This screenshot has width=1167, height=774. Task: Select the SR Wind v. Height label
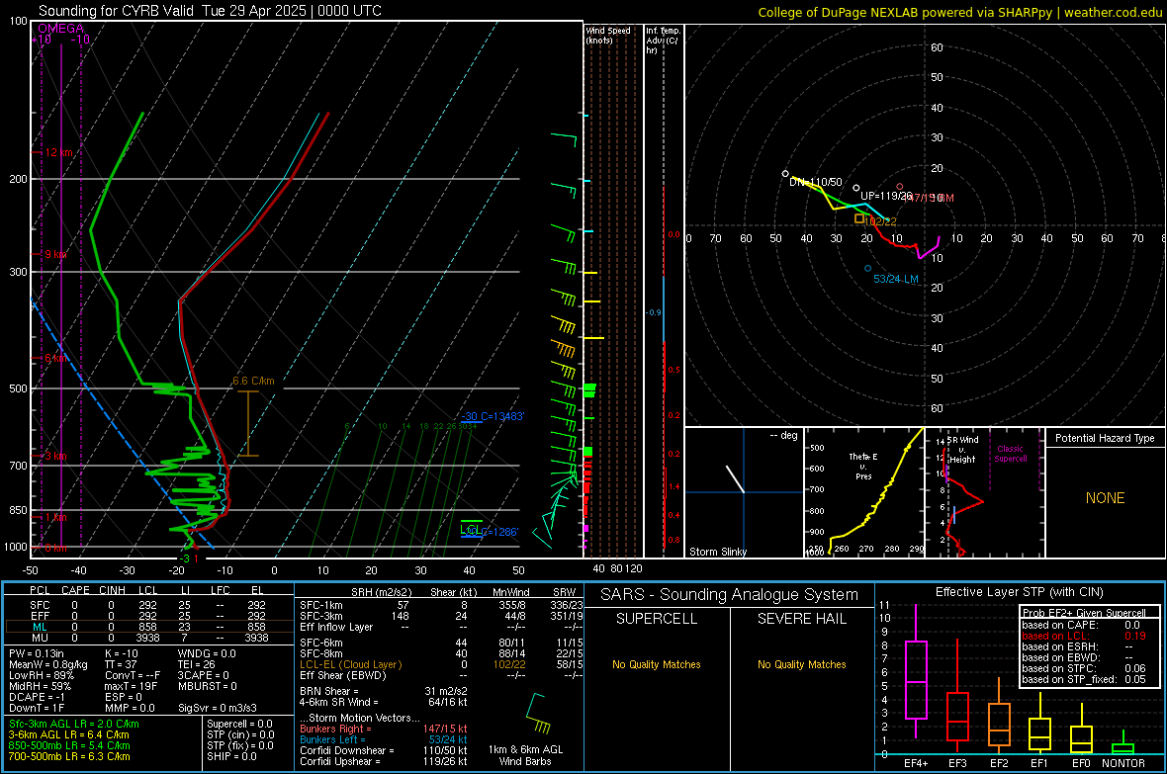point(962,450)
